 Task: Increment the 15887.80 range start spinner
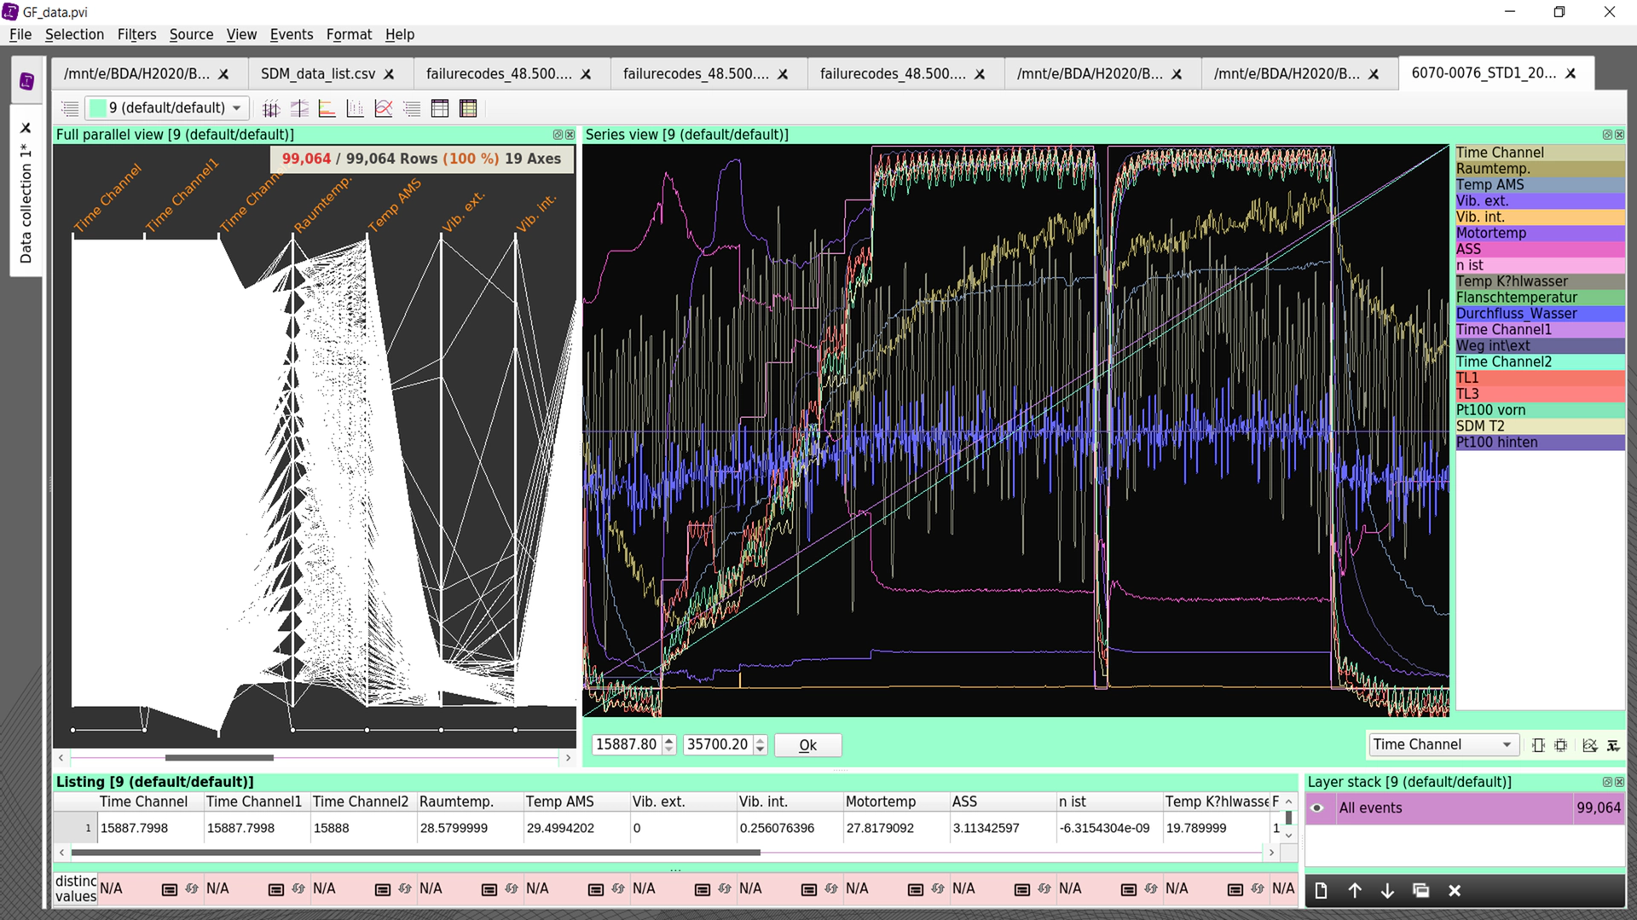[669, 739]
